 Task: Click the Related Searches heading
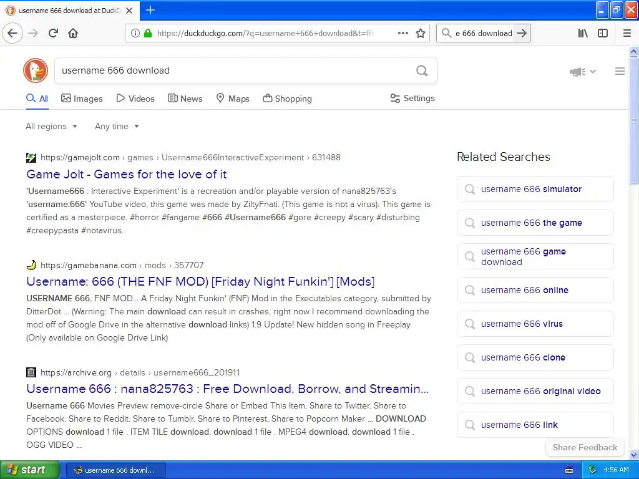[x=504, y=157]
